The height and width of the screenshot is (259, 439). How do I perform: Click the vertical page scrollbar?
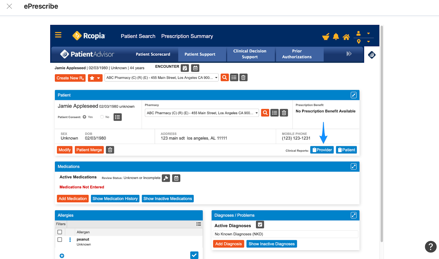[382, 134]
